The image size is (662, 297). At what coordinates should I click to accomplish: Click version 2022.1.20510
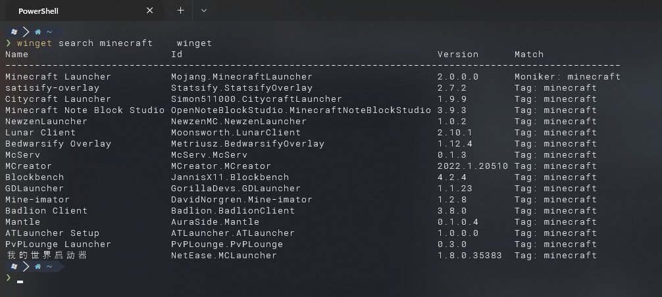pyautogui.click(x=472, y=166)
